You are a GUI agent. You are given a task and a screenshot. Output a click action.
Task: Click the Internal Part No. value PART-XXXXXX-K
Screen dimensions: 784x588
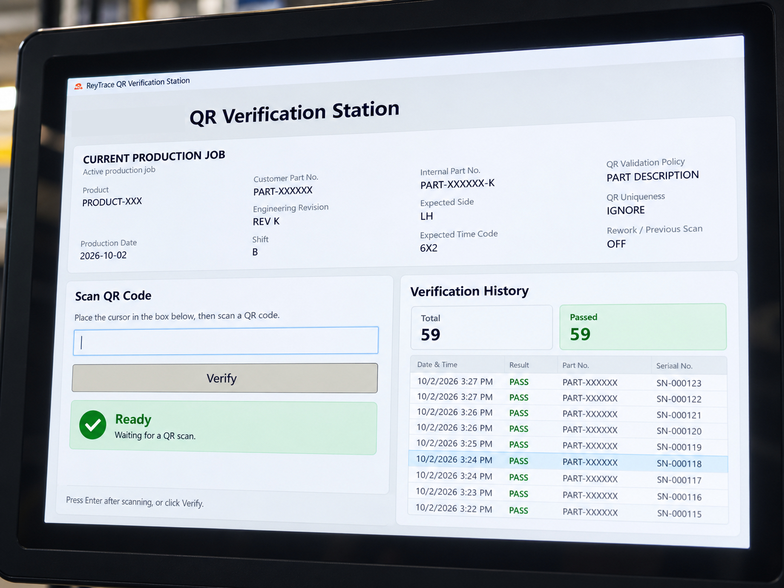click(458, 184)
